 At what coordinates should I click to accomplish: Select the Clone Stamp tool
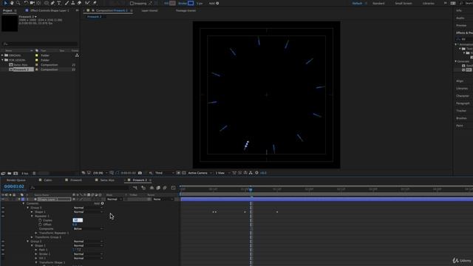pyautogui.click(x=72, y=3)
